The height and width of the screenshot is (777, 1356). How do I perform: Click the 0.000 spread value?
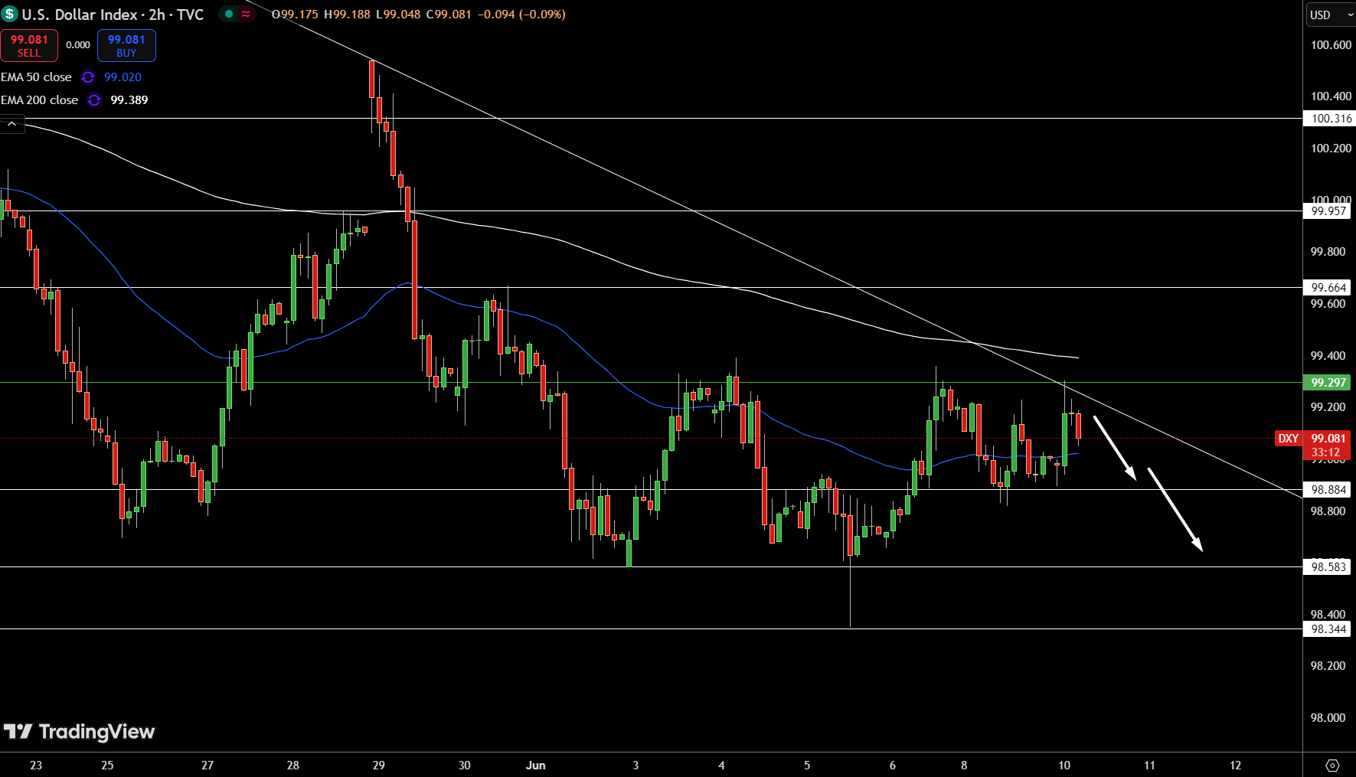point(77,45)
